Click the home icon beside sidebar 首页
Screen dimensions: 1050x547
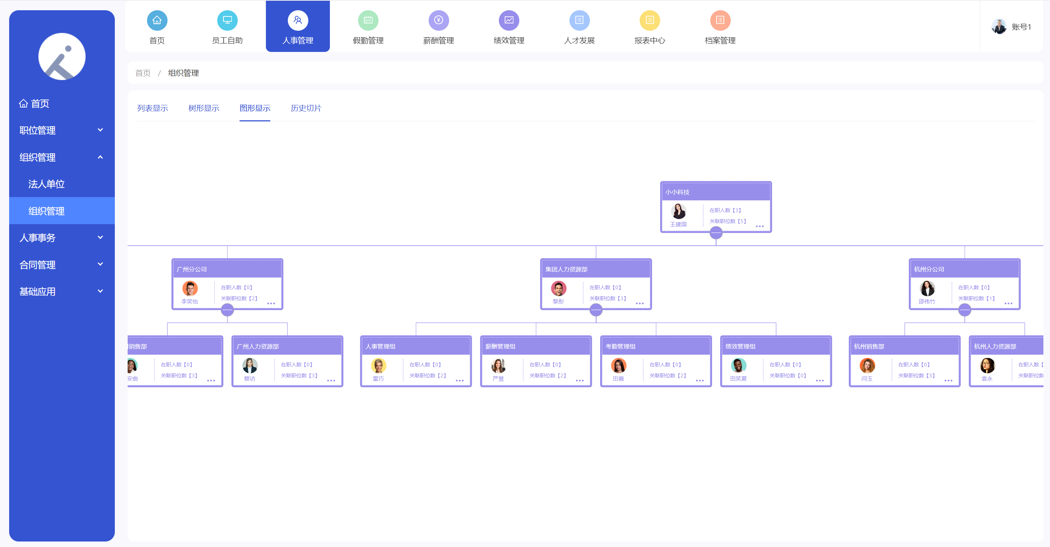[x=23, y=103]
